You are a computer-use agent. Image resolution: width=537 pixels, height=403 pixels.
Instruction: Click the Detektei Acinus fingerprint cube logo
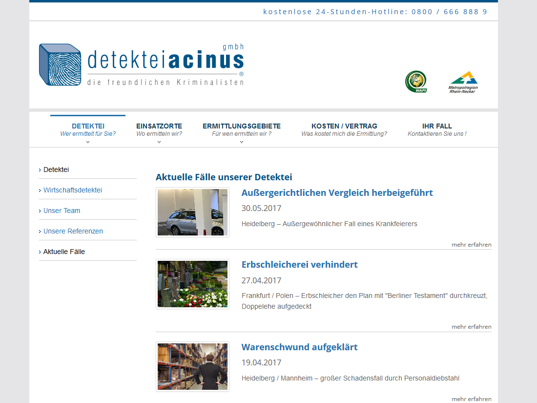click(x=60, y=65)
